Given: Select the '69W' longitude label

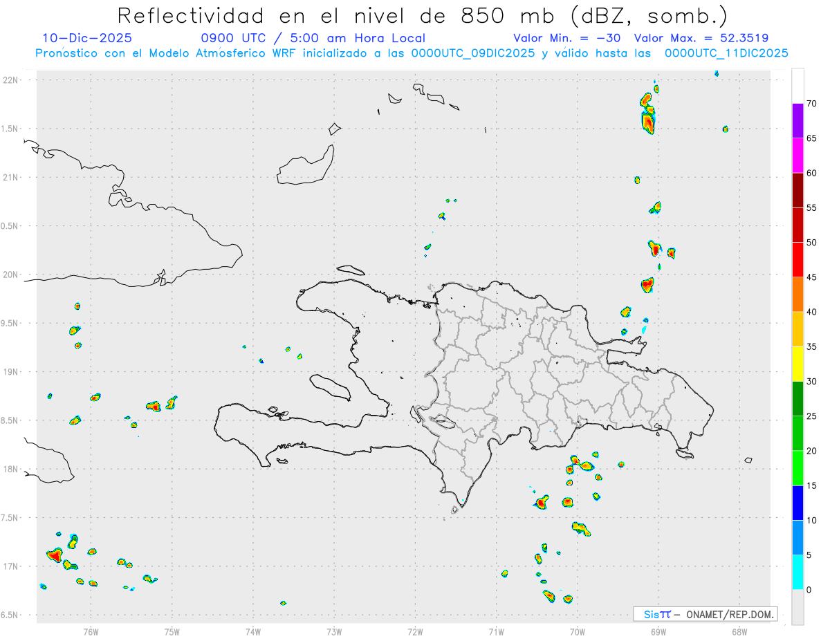Looking at the screenshot, I should [658, 631].
